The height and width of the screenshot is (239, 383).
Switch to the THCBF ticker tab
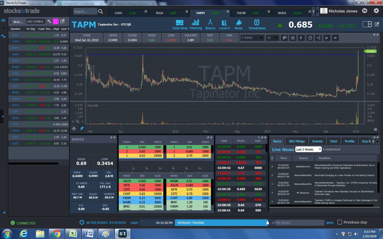(242, 13)
